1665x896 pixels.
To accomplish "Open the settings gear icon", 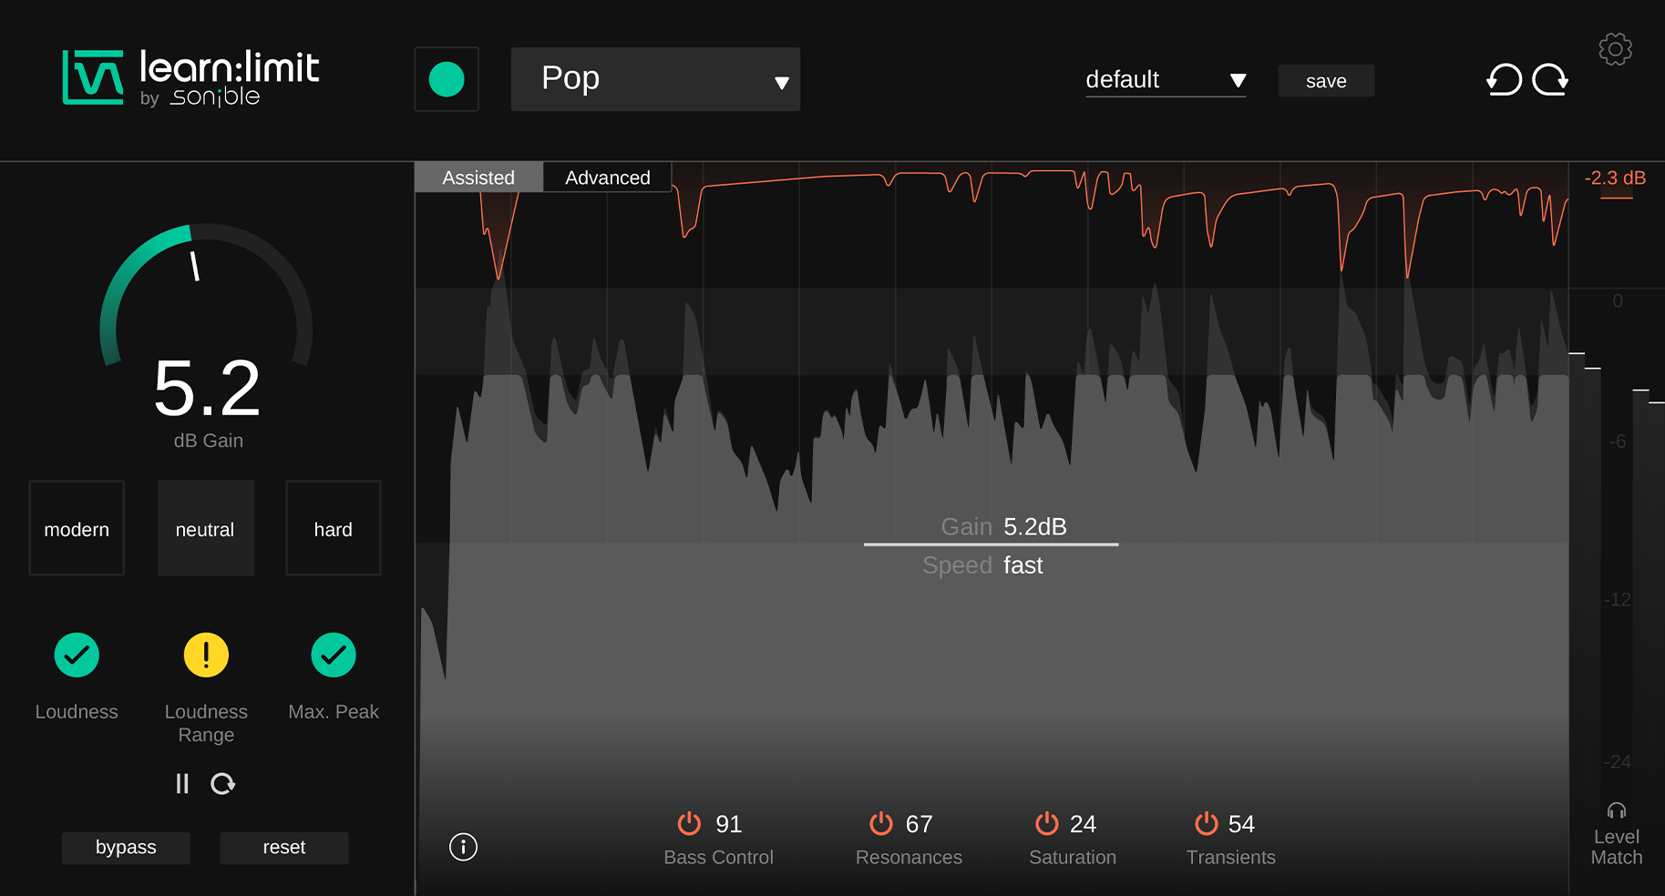I will click(1615, 49).
